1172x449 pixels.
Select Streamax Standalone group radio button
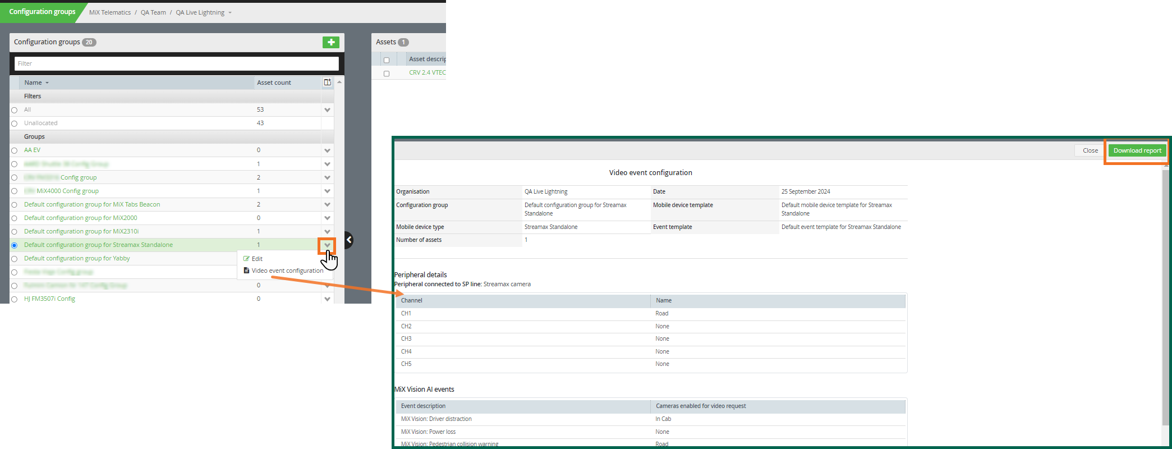point(15,245)
